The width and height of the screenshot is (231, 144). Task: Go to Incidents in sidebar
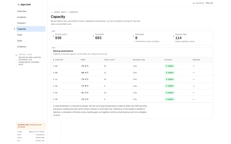pos(22,17)
